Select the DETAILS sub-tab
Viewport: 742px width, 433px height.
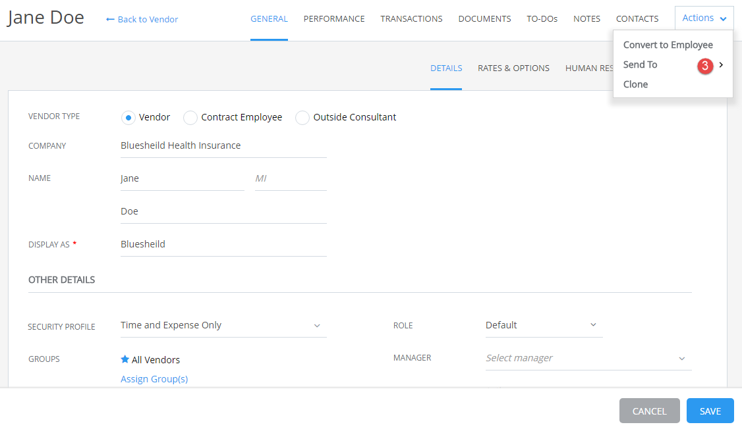coord(445,68)
